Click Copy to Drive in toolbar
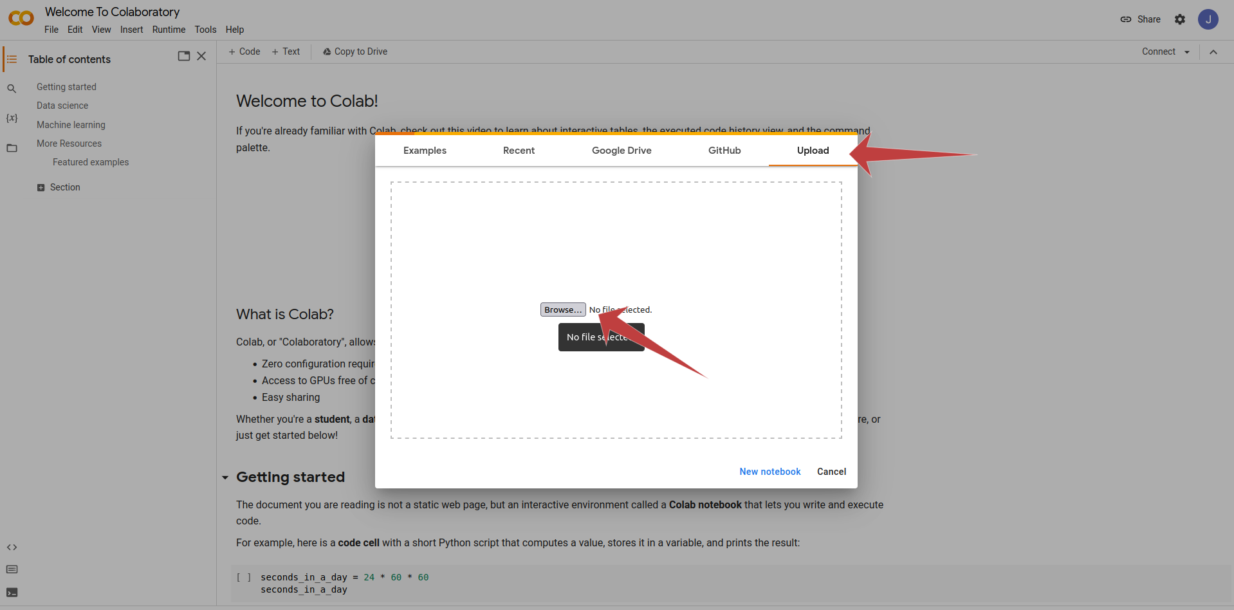This screenshot has width=1234, height=610. [x=355, y=51]
